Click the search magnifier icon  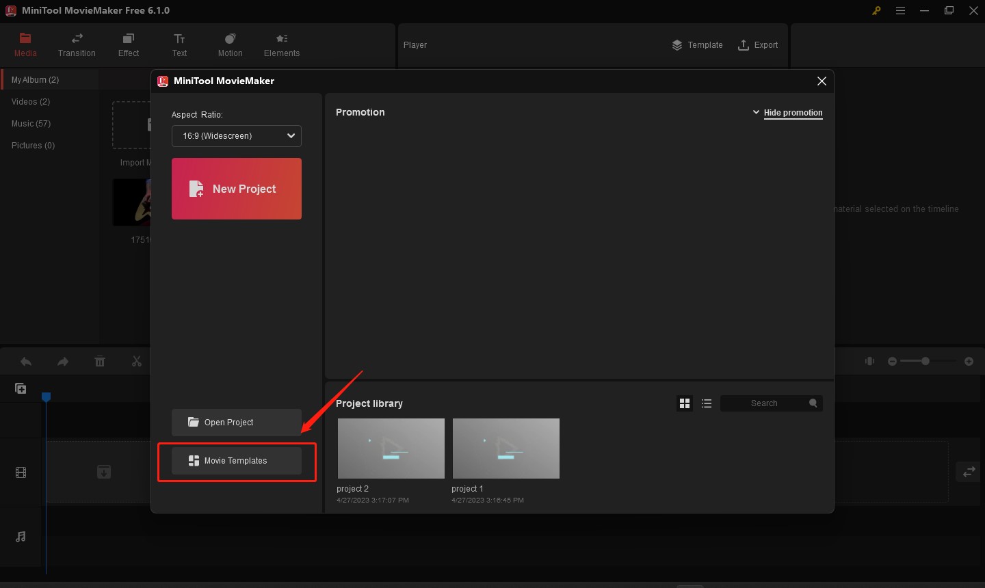tap(813, 403)
